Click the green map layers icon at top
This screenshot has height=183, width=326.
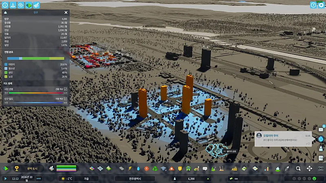[x=29, y=5]
